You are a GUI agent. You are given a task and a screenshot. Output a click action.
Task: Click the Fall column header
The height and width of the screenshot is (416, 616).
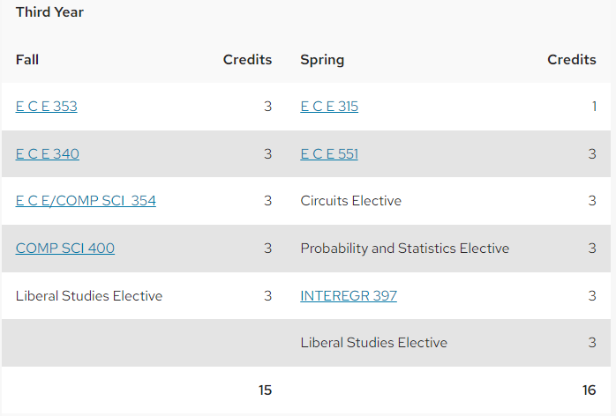click(27, 60)
